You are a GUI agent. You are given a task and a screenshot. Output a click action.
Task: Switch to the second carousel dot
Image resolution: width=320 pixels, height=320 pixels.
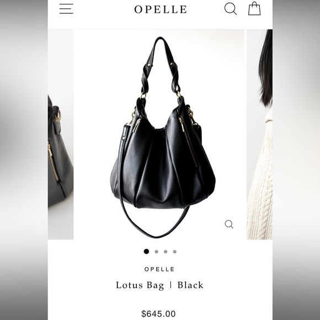(156, 252)
